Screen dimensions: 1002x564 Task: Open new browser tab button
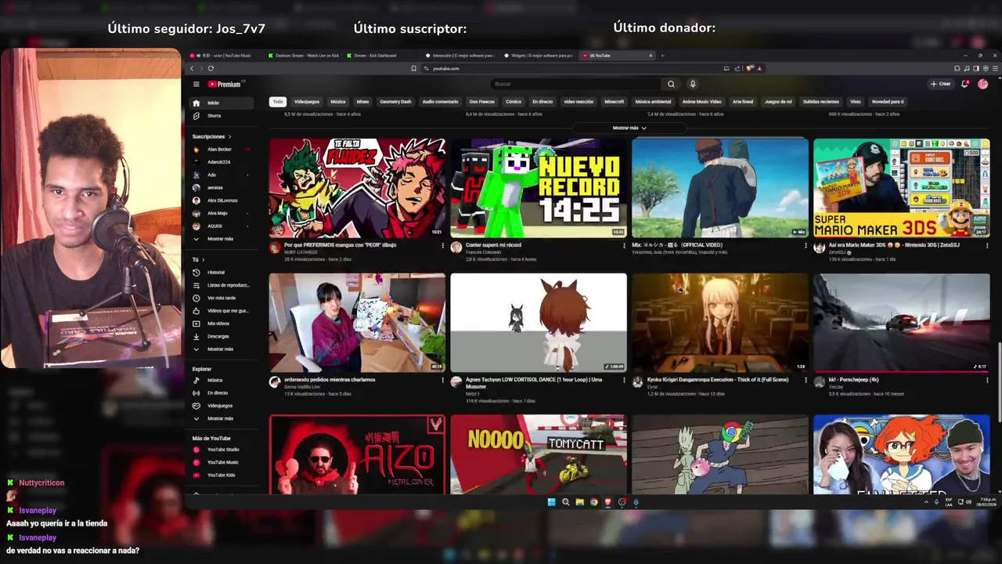point(662,56)
